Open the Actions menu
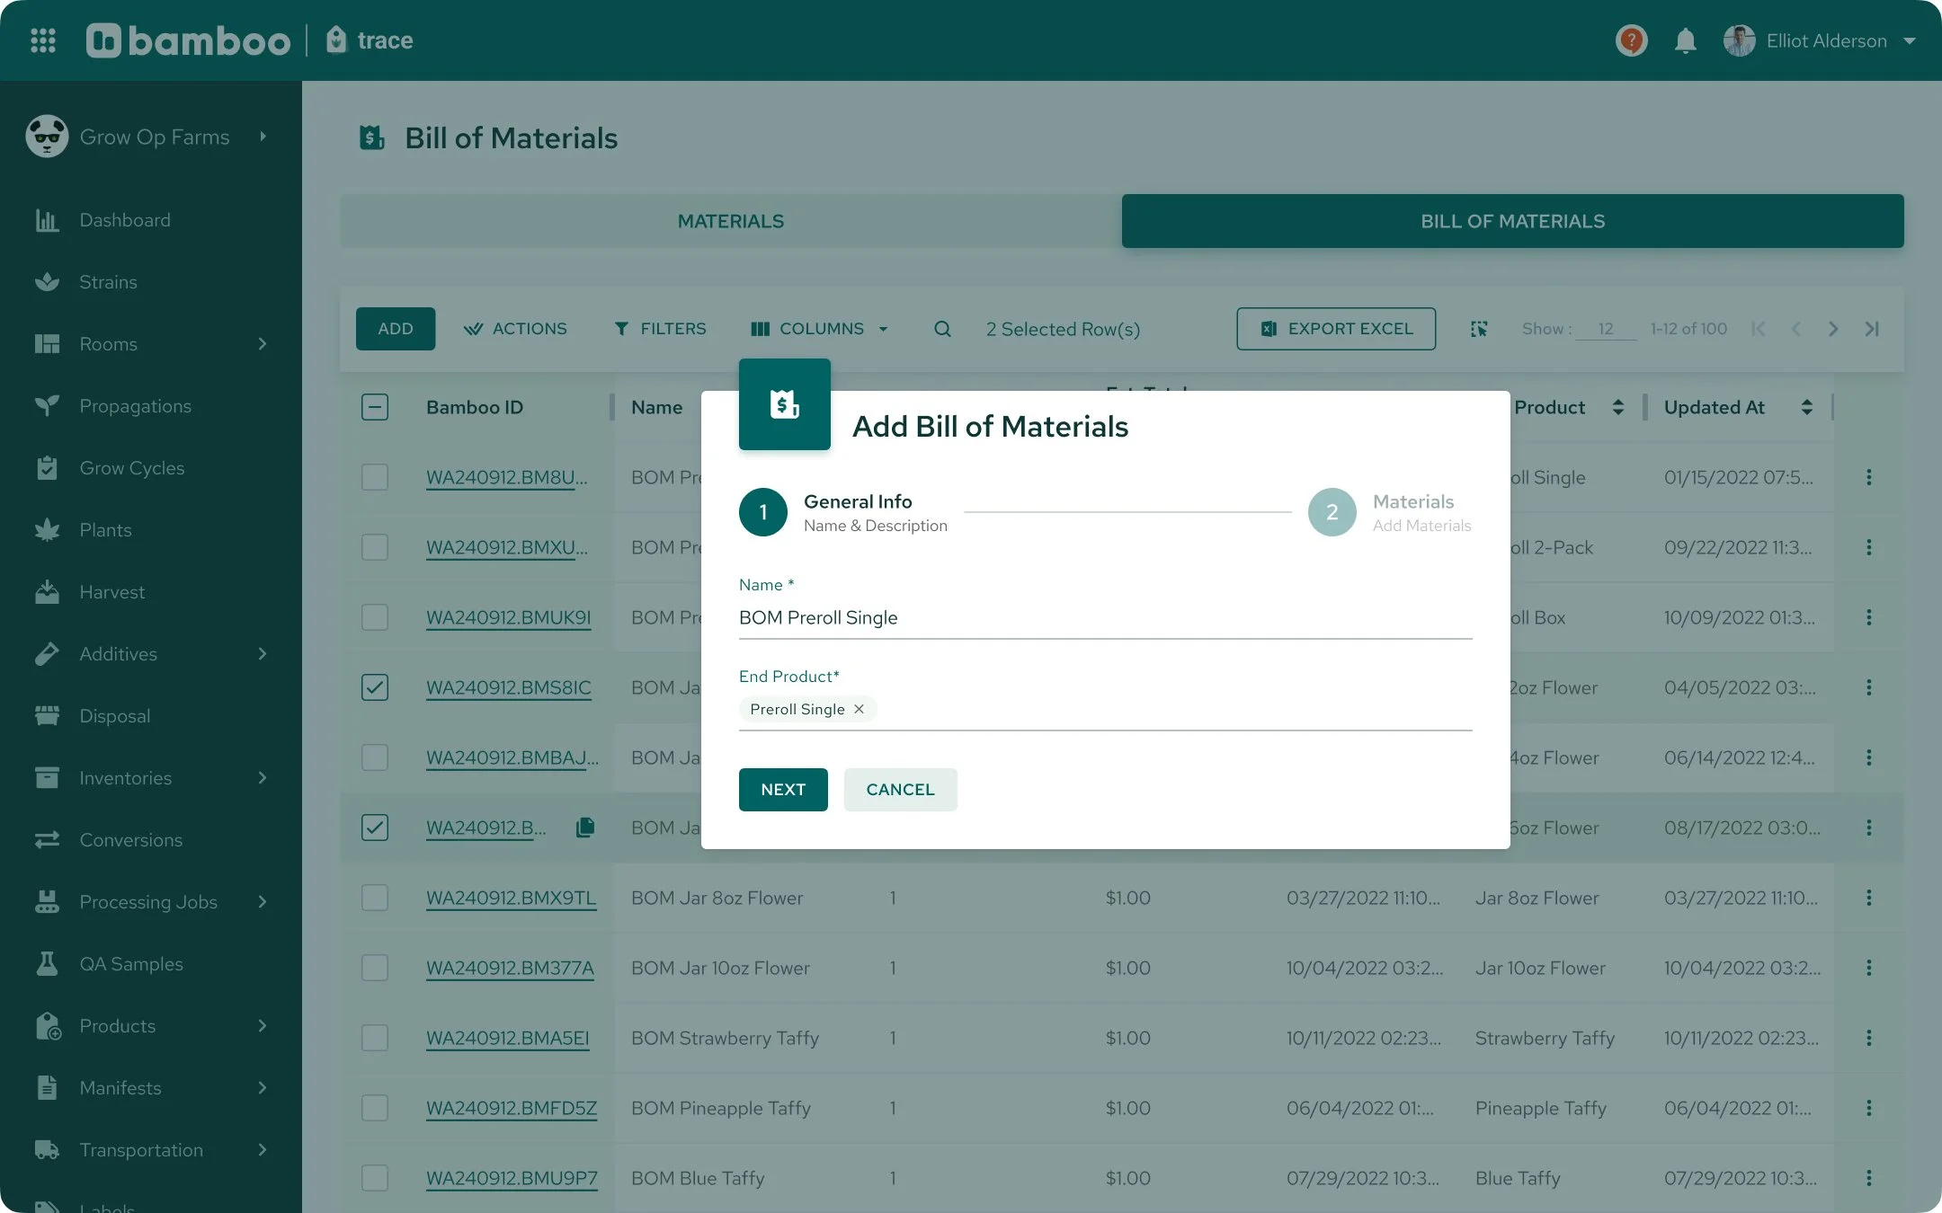1942x1213 pixels. click(515, 329)
